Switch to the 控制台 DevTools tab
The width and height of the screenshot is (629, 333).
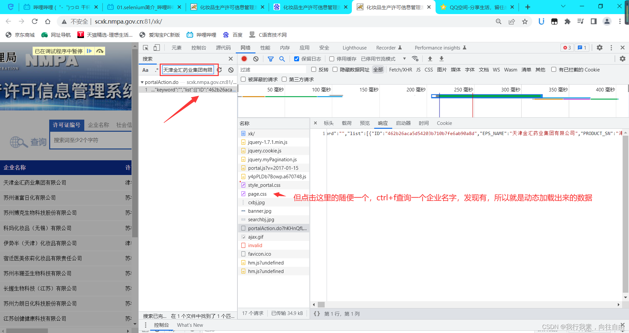pos(199,48)
